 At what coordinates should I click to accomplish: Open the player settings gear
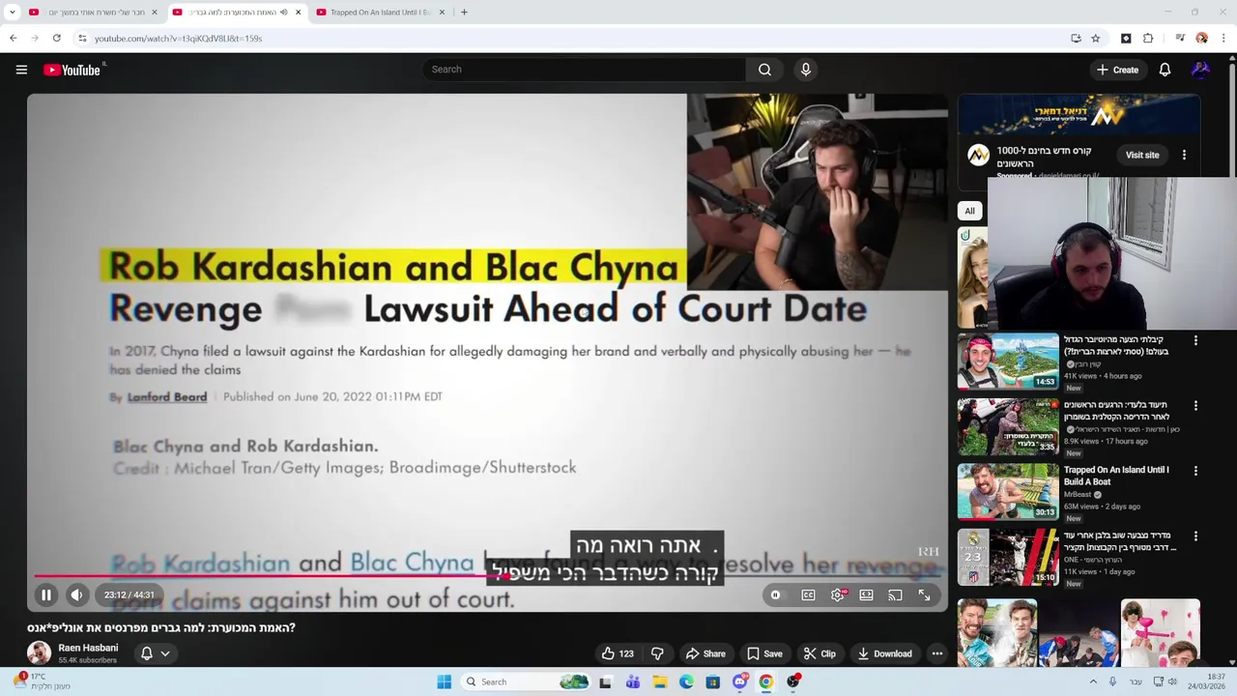tap(837, 595)
